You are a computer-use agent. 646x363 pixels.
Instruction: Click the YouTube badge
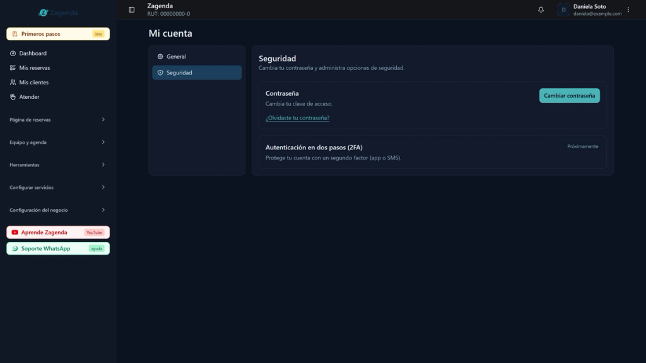point(95,233)
